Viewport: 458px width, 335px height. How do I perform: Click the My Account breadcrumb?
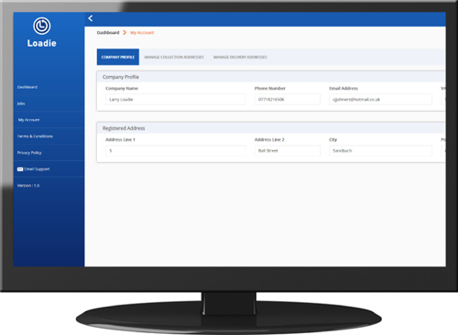pyautogui.click(x=142, y=33)
